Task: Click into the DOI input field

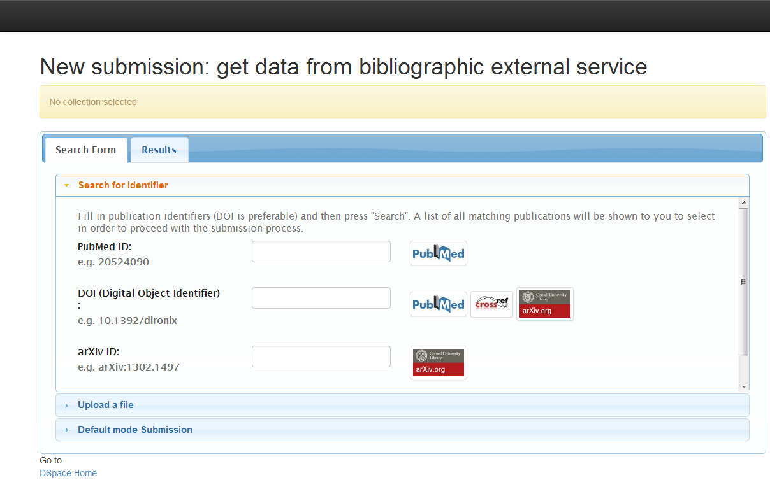Action: (x=321, y=298)
